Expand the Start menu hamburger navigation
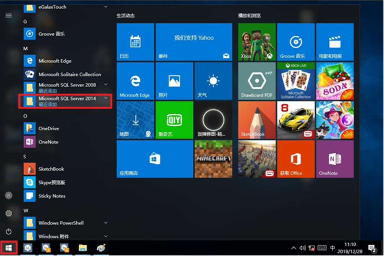384x256 pixels. (x=9, y=16)
